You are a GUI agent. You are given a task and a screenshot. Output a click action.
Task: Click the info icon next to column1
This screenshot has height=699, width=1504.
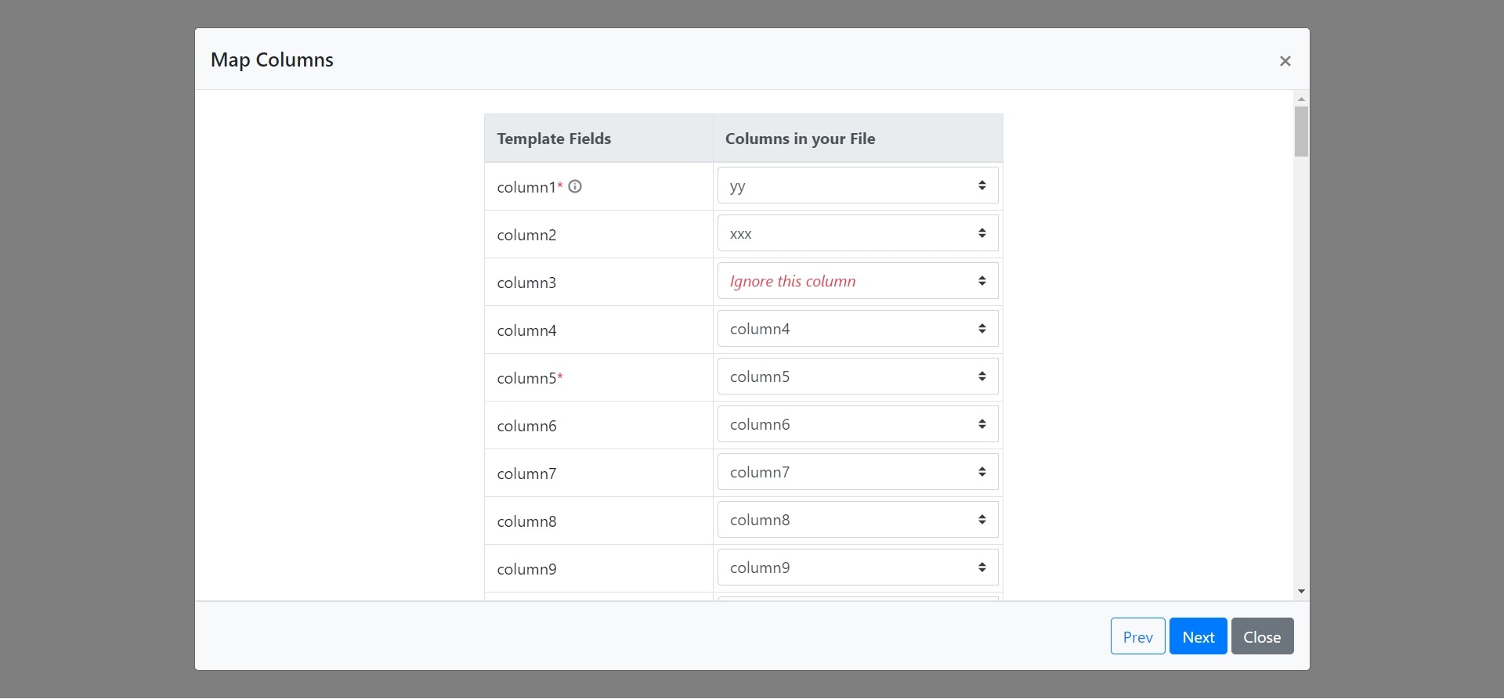pos(575,186)
